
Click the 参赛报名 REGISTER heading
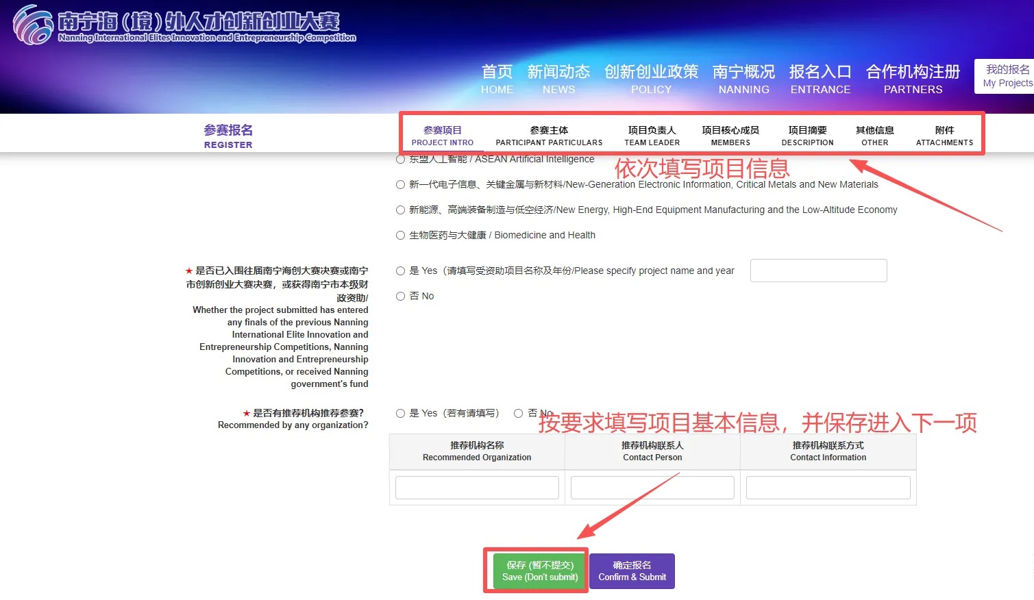(x=228, y=136)
